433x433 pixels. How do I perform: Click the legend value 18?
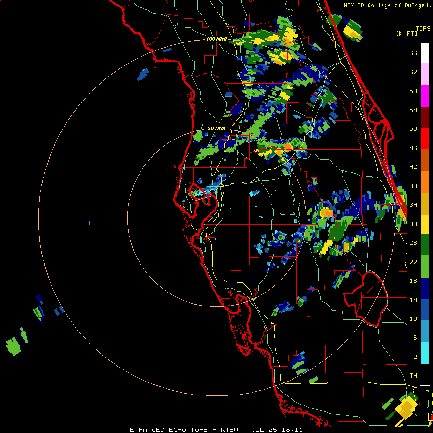click(413, 281)
